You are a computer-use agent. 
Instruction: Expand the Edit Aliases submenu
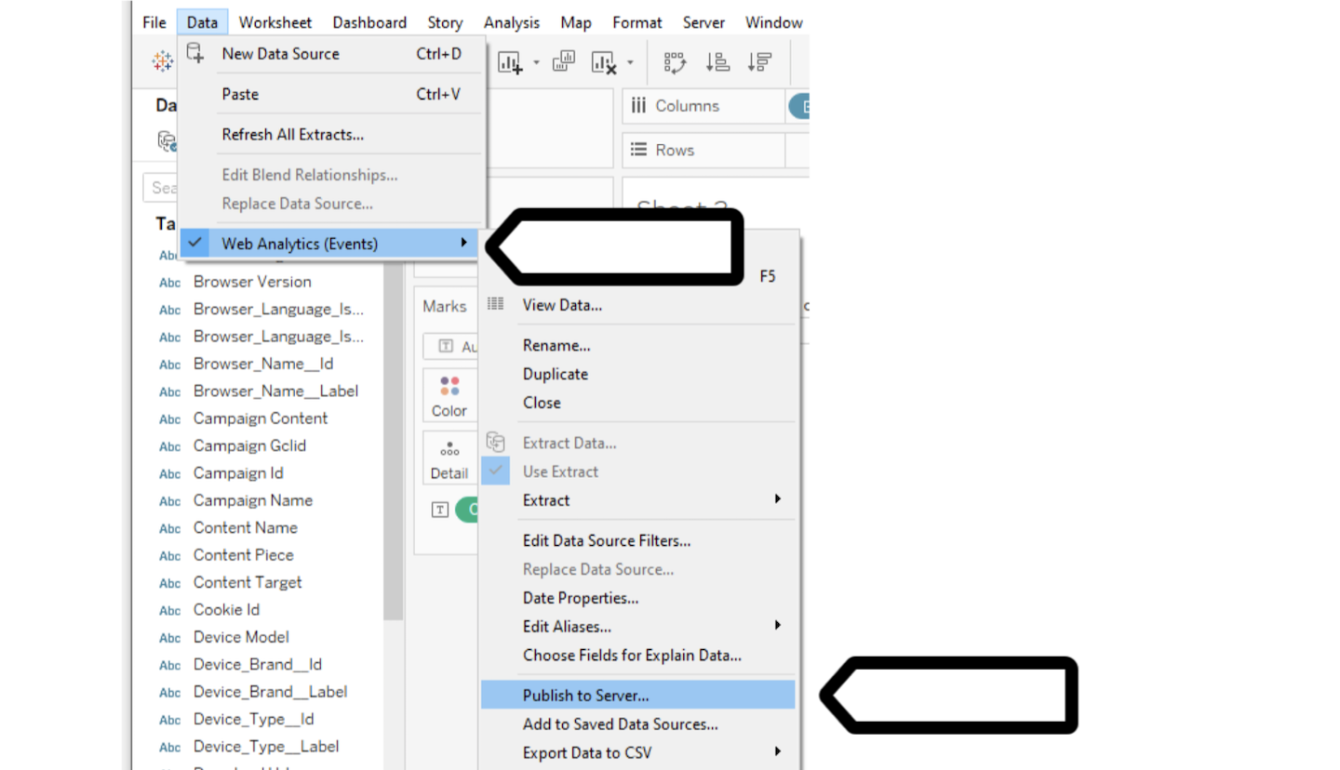click(778, 626)
